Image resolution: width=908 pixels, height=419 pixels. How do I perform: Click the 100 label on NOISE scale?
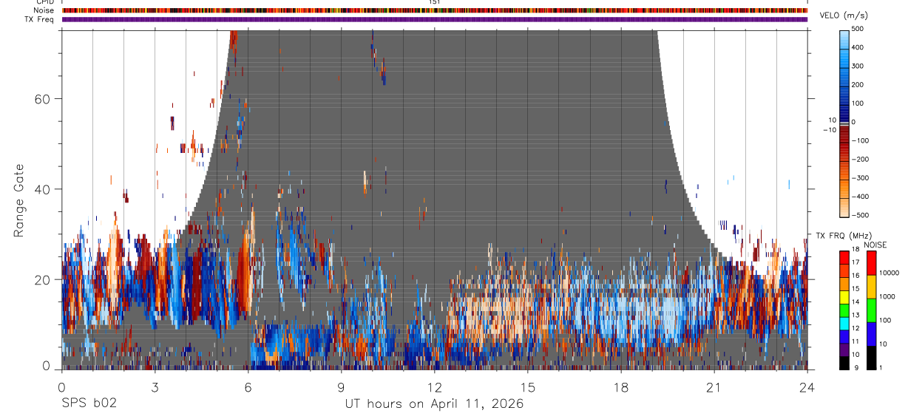click(884, 320)
